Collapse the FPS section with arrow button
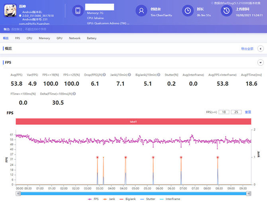This screenshot has width=267, height=202. pyautogui.click(x=259, y=63)
